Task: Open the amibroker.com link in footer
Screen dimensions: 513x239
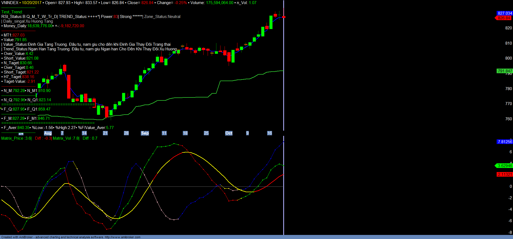Action: pyautogui.click(x=123, y=237)
